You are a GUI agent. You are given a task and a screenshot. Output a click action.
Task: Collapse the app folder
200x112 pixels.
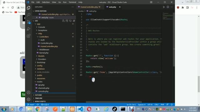click(38, 24)
